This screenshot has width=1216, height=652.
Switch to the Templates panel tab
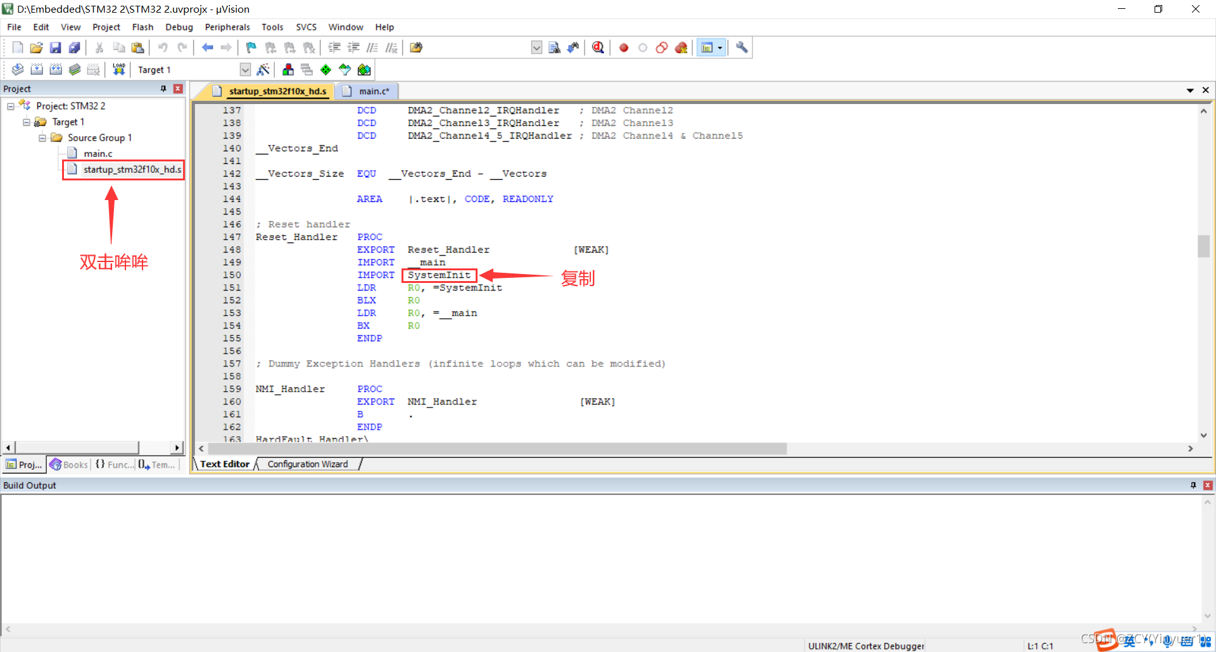pyautogui.click(x=157, y=465)
